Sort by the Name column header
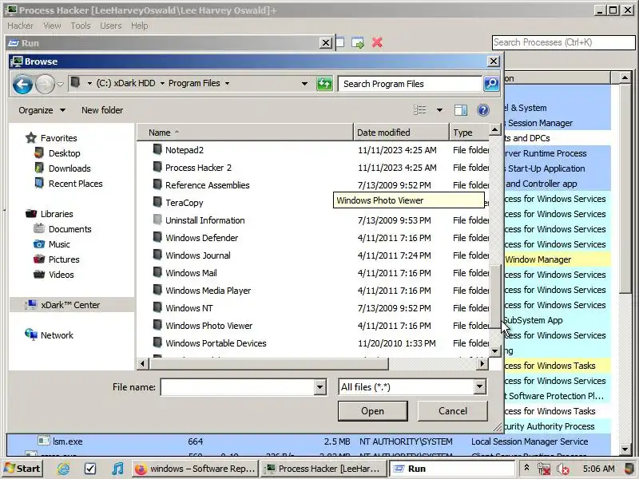 click(245, 133)
